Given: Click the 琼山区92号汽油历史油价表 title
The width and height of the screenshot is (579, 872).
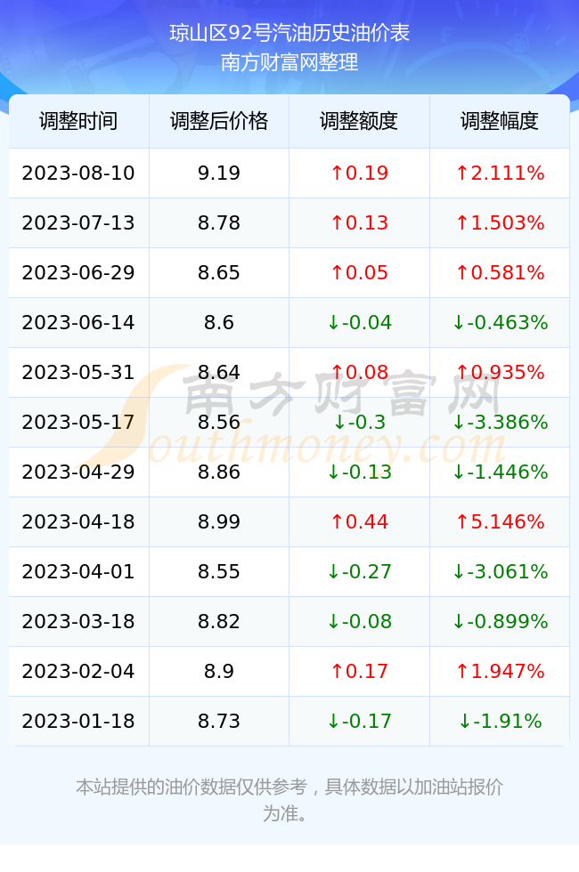Looking at the screenshot, I should pyautogui.click(x=289, y=34).
